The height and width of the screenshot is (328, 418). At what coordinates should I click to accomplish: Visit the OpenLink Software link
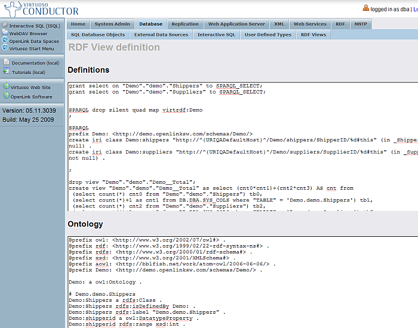[32, 97]
